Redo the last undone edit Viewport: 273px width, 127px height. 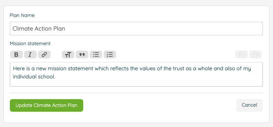pyautogui.click(x=255, y=55)
